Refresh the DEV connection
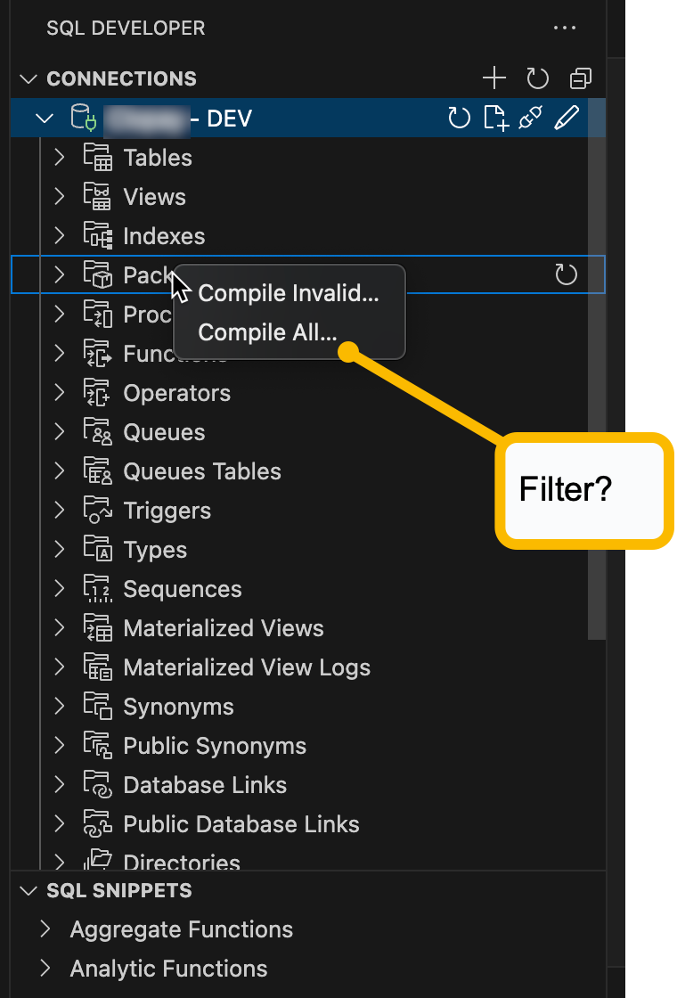This screenshot has width=677, height=998. (459, 118)
